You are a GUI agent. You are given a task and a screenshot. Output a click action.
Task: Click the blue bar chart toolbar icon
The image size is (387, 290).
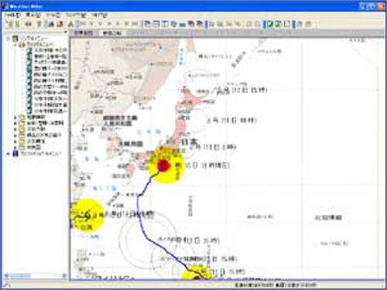coord(183,25)
